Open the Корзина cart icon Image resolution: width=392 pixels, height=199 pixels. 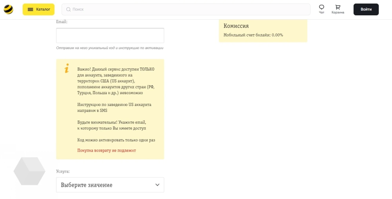point(338,7)
